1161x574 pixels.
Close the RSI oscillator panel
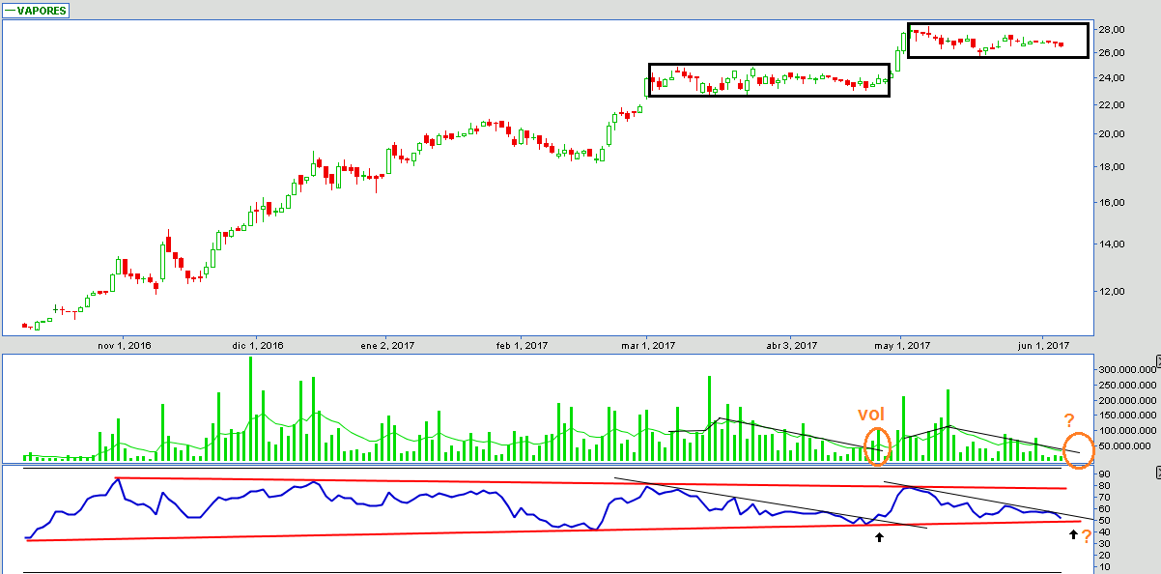[1156, 473]
